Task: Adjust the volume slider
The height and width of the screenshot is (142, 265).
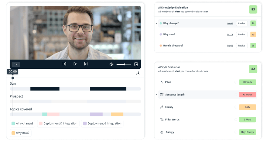Action: tap(123, 64)
